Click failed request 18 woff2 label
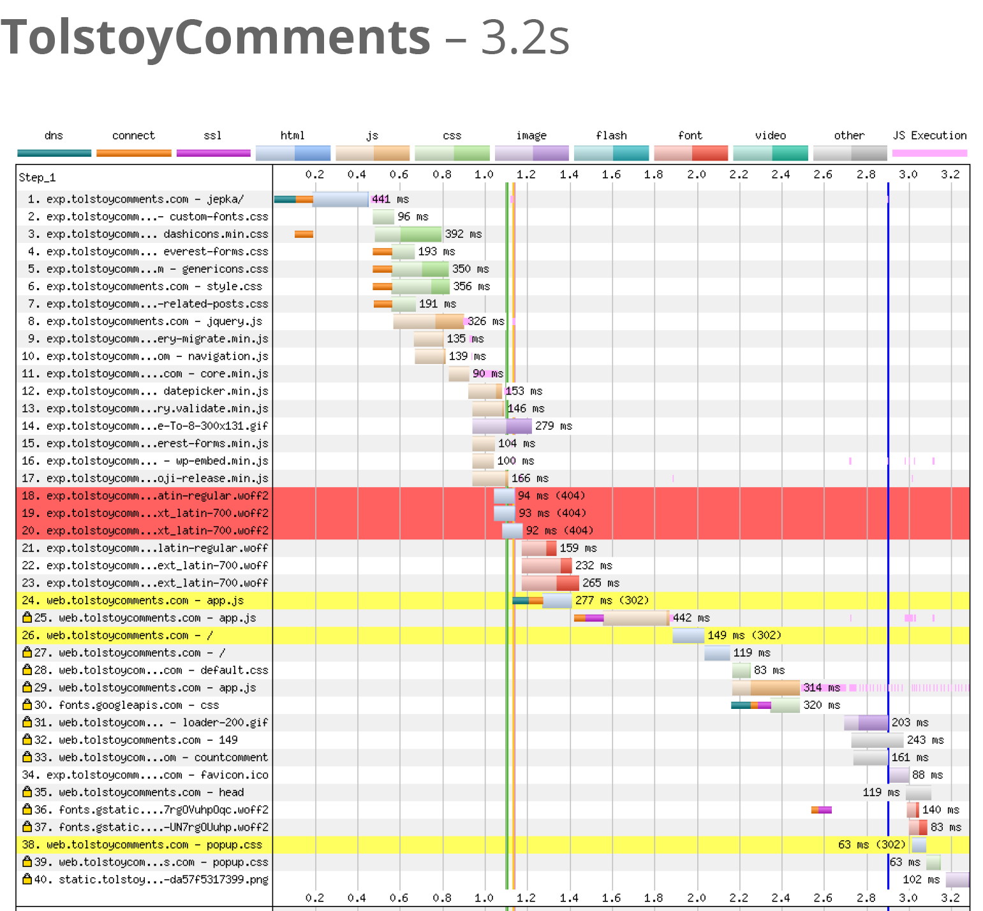 tap(145, 495)
